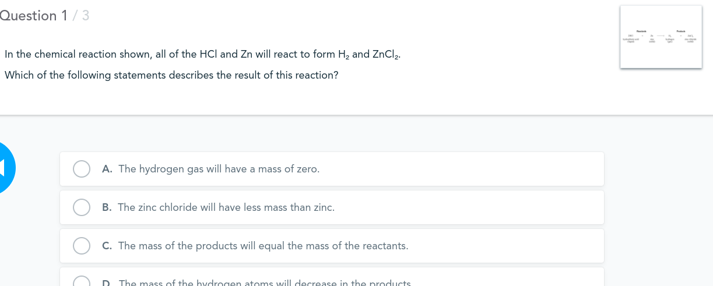Choose 'The zinc chloride will have less mass than zinc'
Viewport: 713px width, 286px height.
click(226, 207)
